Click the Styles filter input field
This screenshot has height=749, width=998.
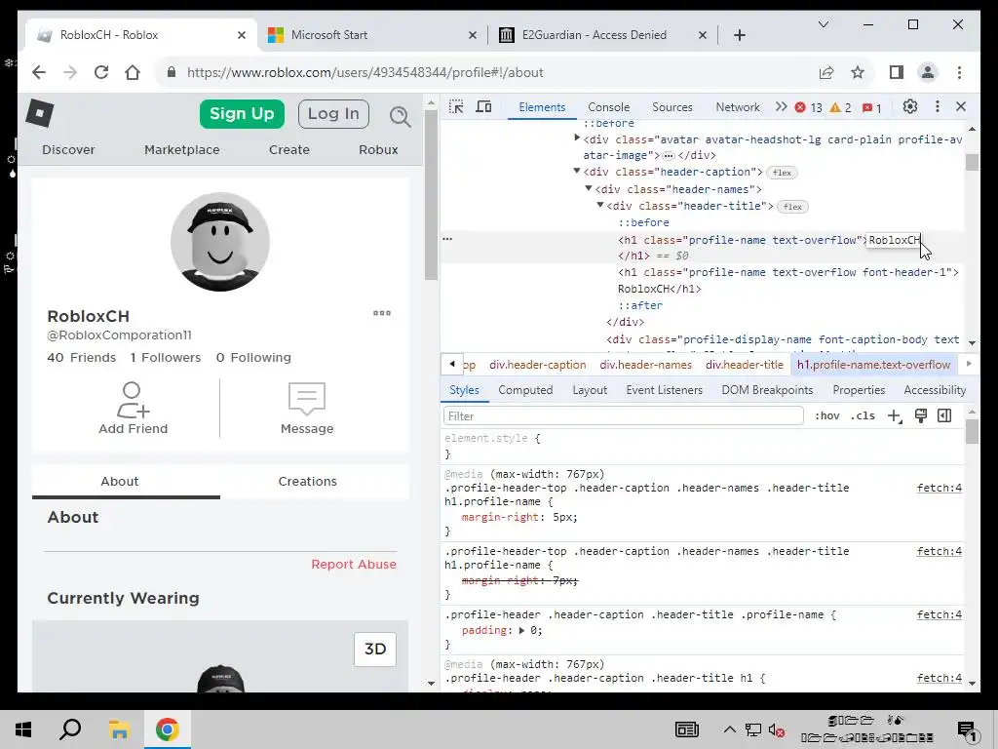click(623, 415)
